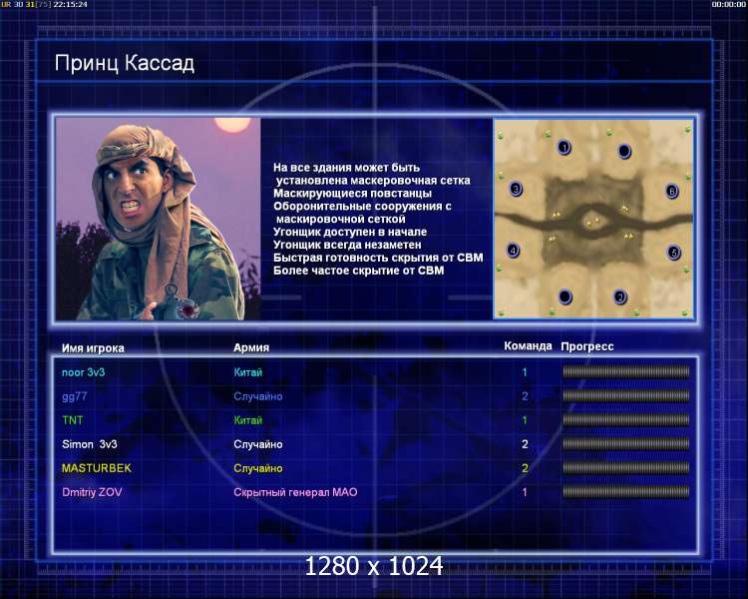
Task: Click the progress bar for Simon 3v3
Action: [x=626, y=443]
